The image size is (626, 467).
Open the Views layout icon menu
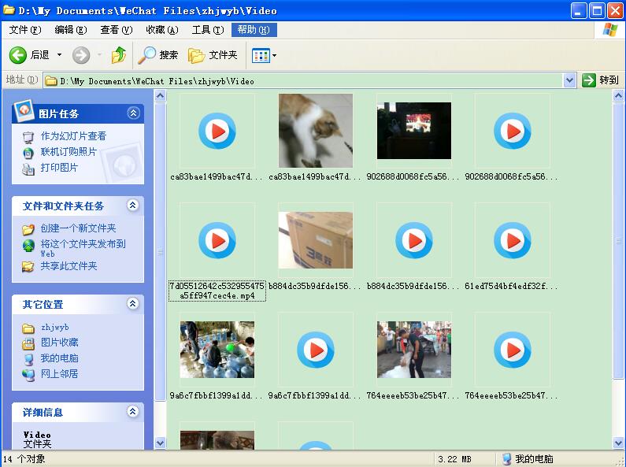point(263,55)
